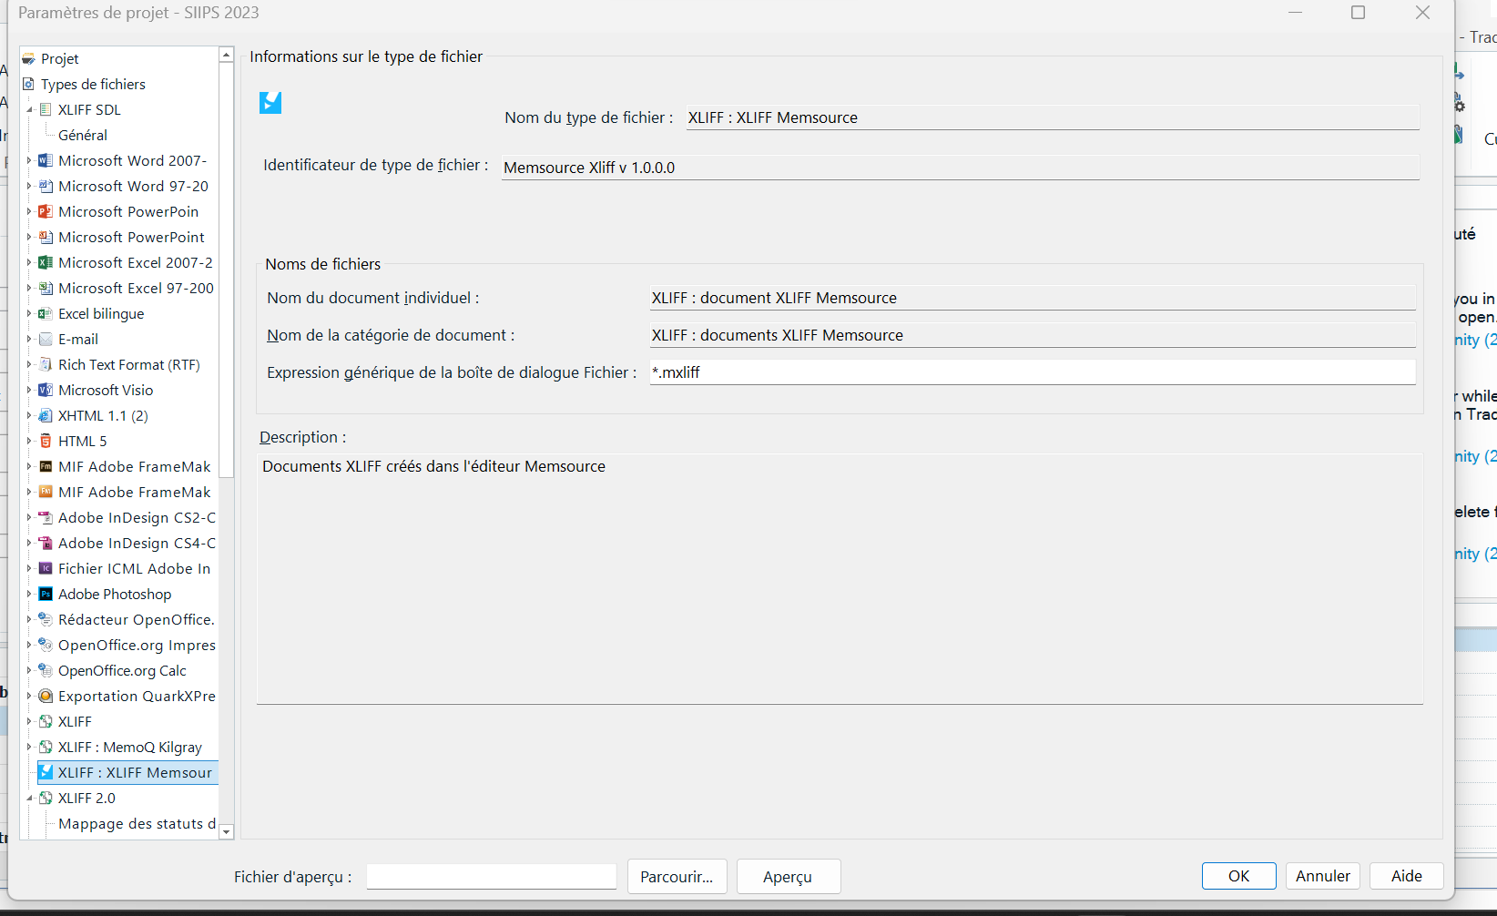Click the Adobe Photoshop Ps icon
Image resolution: width=1497 pixels, height=916 pixels.
point(46,594)
